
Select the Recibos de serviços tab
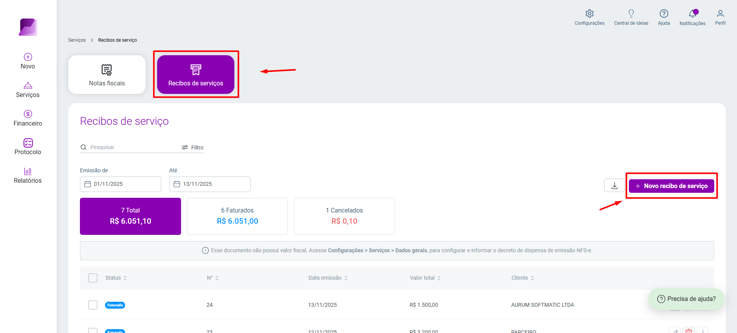196,75
